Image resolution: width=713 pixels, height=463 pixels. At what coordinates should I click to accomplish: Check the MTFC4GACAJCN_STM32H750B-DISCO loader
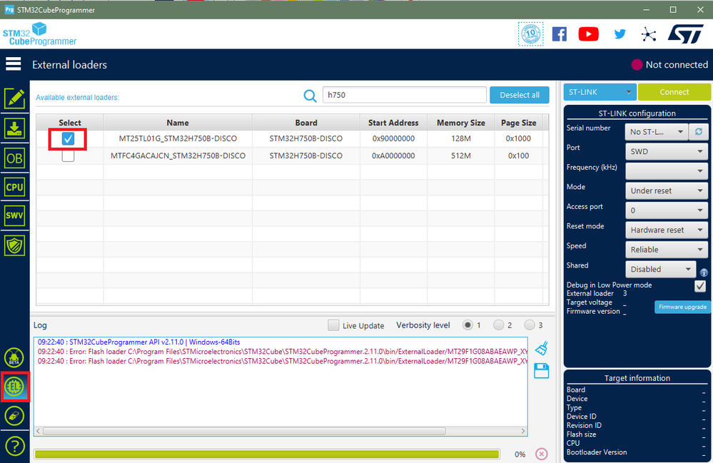pos(68,156)
